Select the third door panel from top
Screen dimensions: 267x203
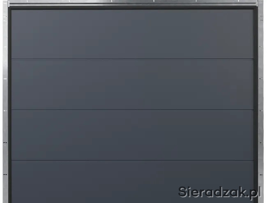132,135
